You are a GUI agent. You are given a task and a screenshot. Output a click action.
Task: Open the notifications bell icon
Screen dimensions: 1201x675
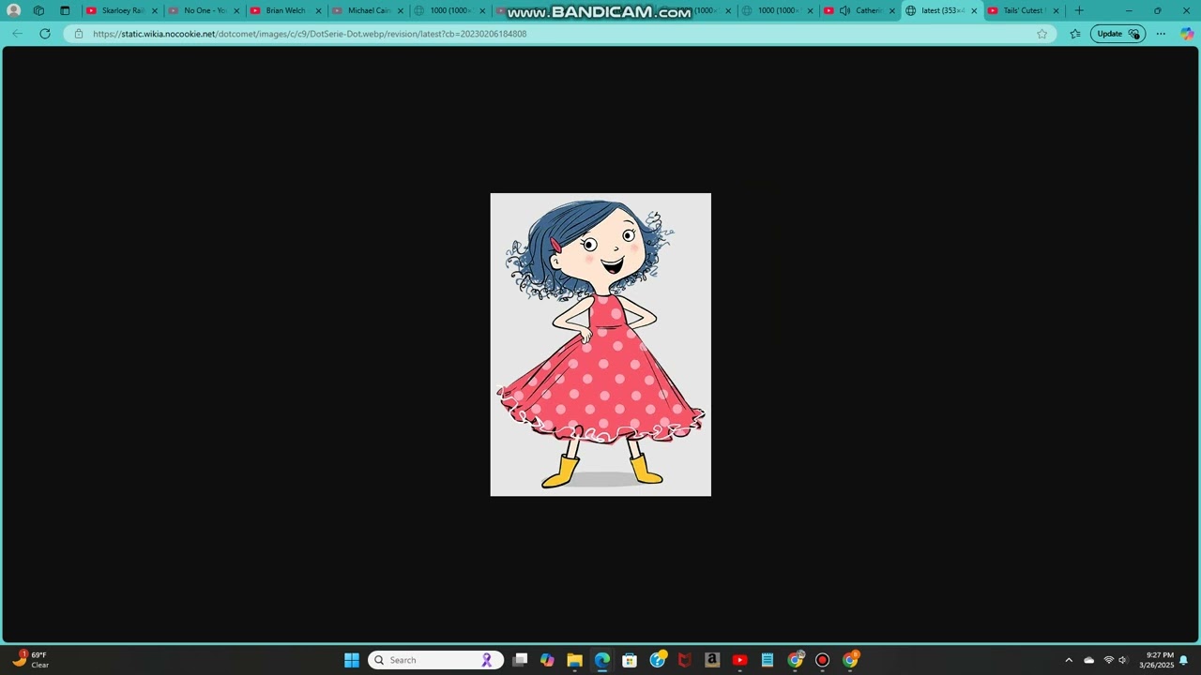1184,660
